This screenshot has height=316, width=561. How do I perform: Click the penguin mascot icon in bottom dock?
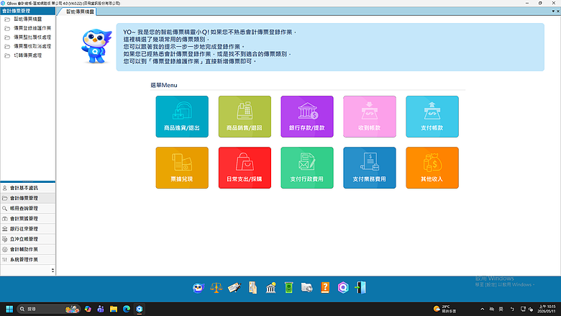coord(199,288)
